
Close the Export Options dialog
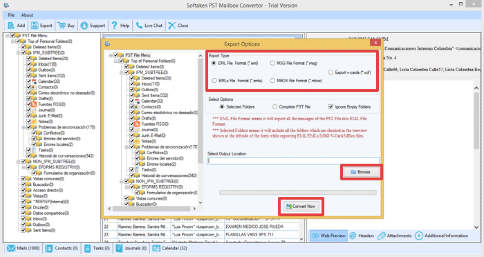375,43
